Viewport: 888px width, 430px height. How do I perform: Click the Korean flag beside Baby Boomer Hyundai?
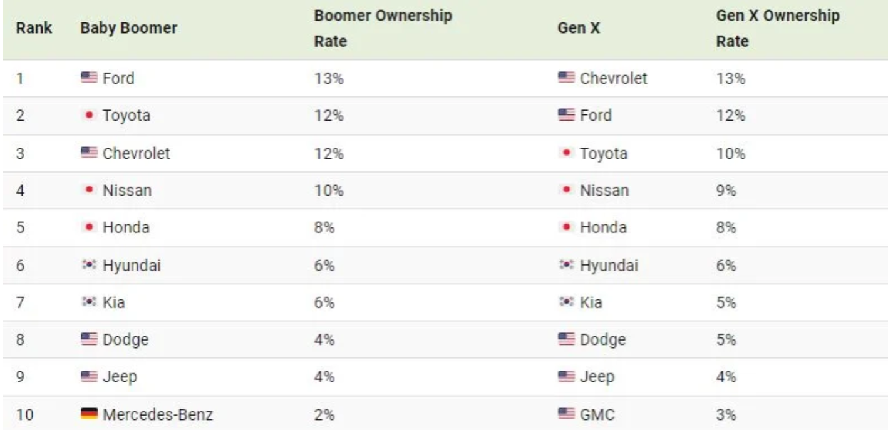(x=89, y=265)
